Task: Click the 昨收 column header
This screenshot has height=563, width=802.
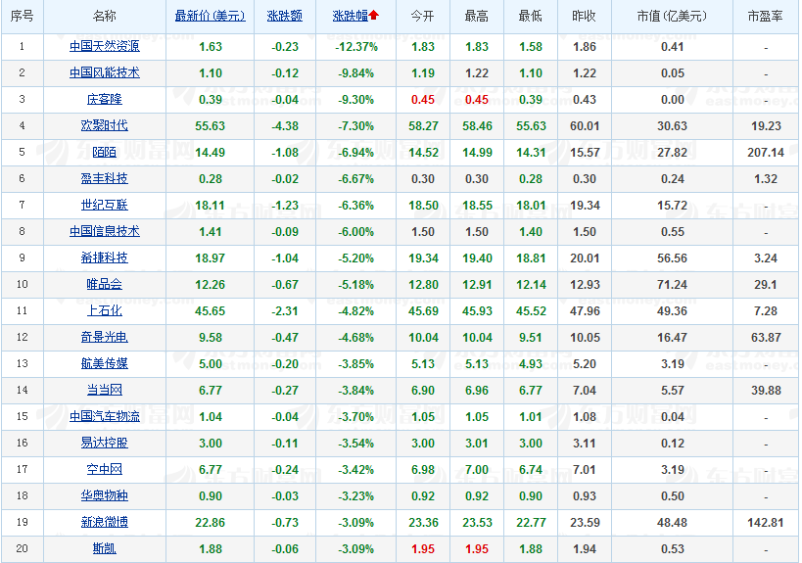Action: point(584,17)
